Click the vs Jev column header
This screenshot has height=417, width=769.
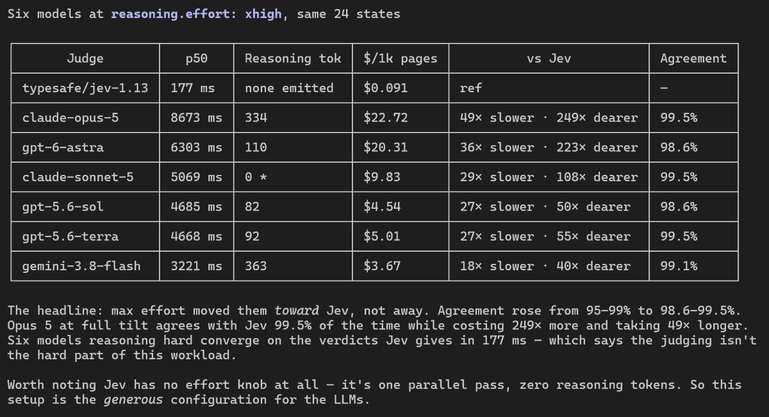[549, 58]
